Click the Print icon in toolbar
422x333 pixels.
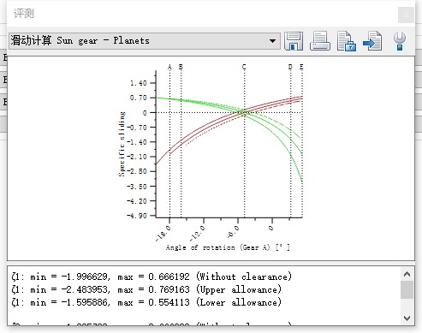320,41
